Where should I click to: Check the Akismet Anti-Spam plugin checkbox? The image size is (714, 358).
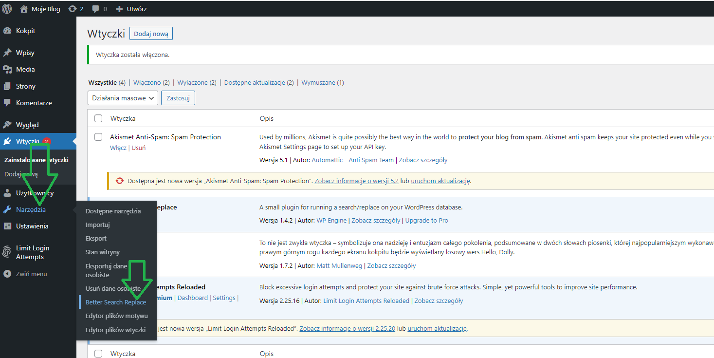[x=98, y=137]
